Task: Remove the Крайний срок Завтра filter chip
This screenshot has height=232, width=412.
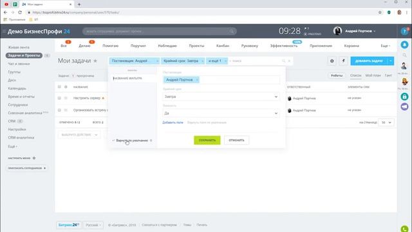Action: tap(202, 61)
